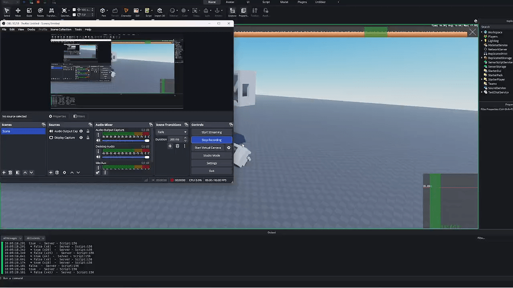Image resolution: width=513 pixels, height=288 pixels.
Task: Open scene filters icon in Scenes dock
Action: coord(18,172)
